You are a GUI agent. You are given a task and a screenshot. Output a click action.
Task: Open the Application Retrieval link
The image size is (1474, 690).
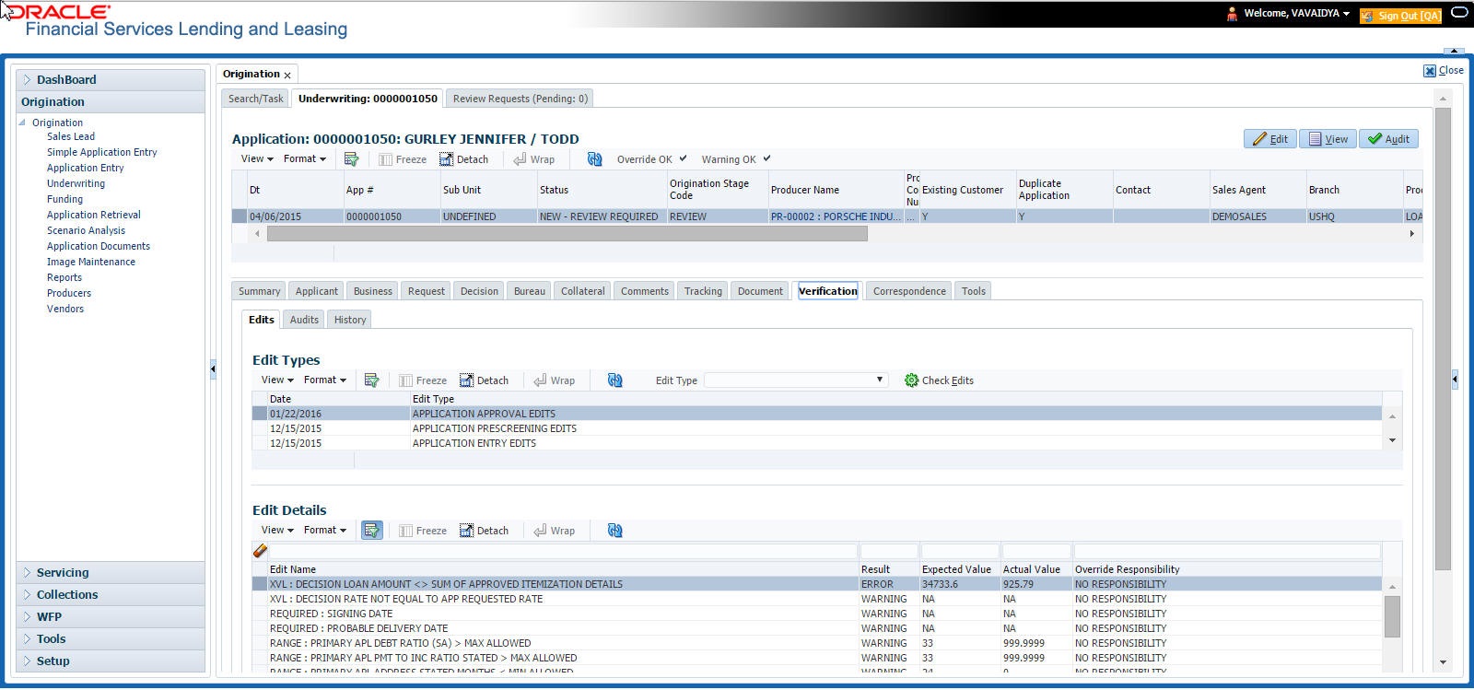[94, 215]
